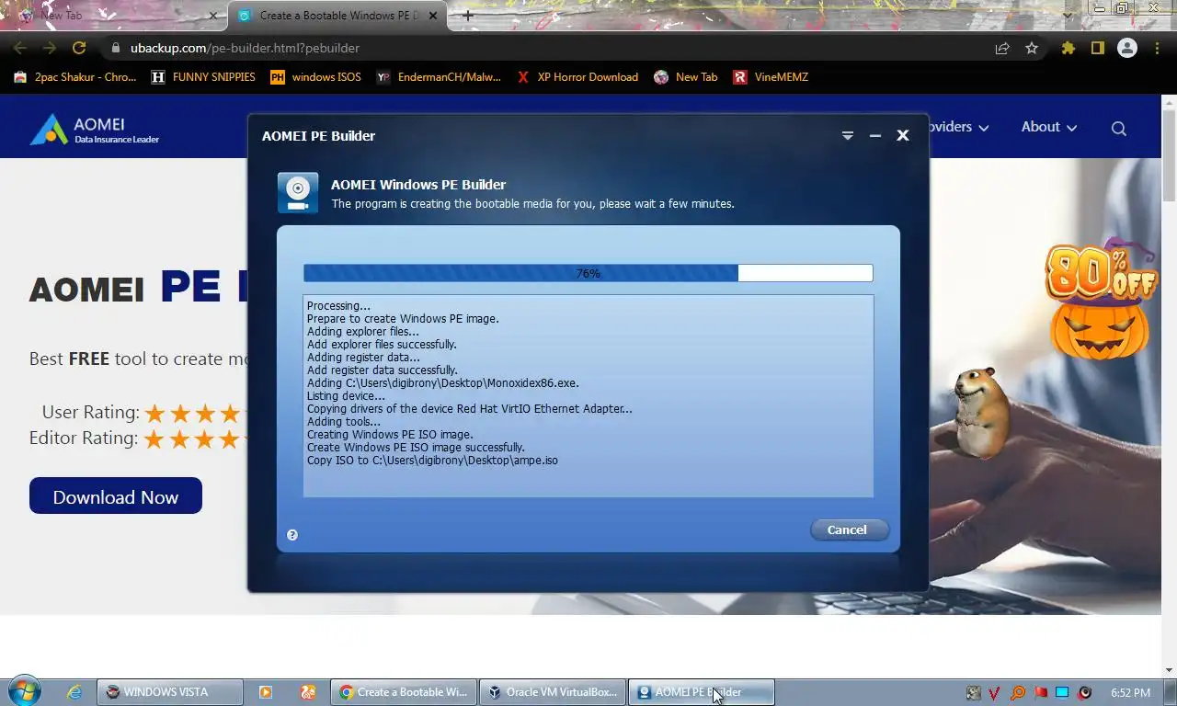The image size is (1177, 706).
Task: Open Chrome extensions puzzle icon
Action: [1068, 48]
